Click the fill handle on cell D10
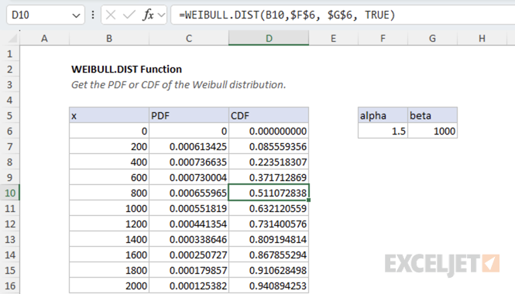Screen dimensions: 515x294 (x=309, y=200)
